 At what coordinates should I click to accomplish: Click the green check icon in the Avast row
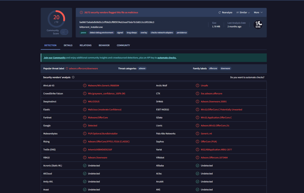pos(85,189)
